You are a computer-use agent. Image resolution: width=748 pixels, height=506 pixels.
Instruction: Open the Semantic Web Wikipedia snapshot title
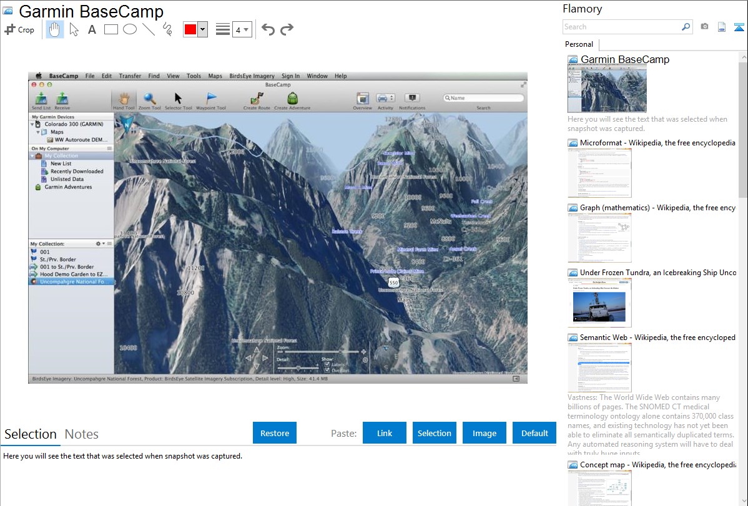click(x=658, y=338)
